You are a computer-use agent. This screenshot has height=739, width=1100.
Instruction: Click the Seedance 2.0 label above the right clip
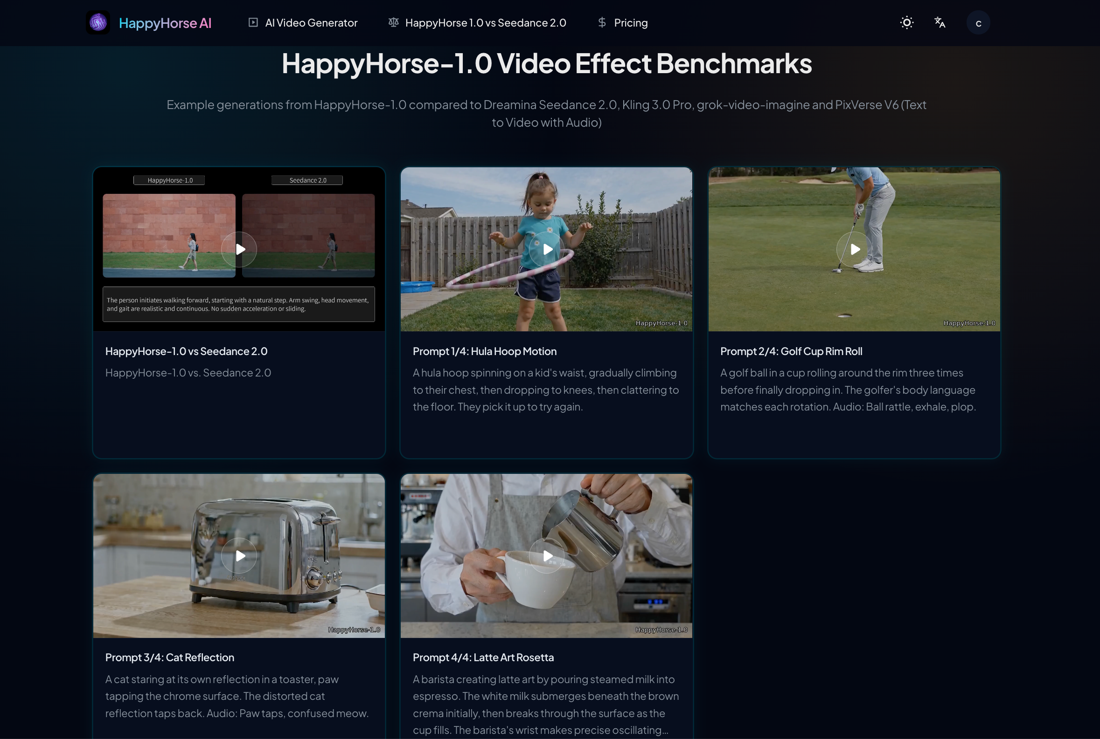tap(307, 179)
